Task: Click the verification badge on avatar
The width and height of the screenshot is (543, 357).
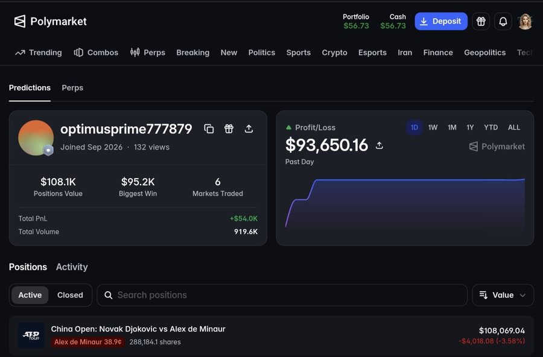Action: coord(48,150)
